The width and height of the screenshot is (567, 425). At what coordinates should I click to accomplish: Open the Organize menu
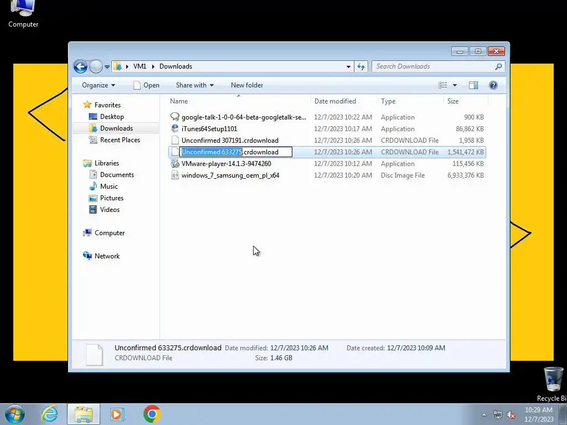coord(99,85)
